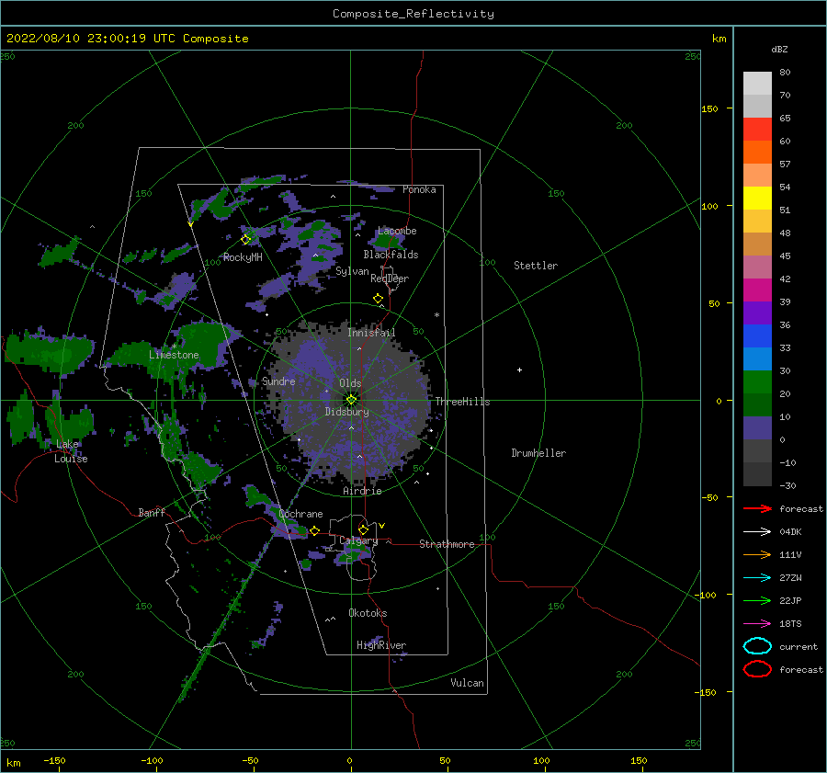Pick the slate purple 0-10 dBZ swatch
Screen dimensions: 827x773
[757, 428]
